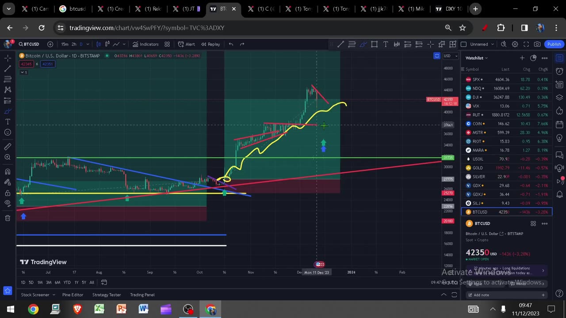This screenshot has width=566, height=318.
Task: Open Brave browser from taskbar
Action: point(77,309)
